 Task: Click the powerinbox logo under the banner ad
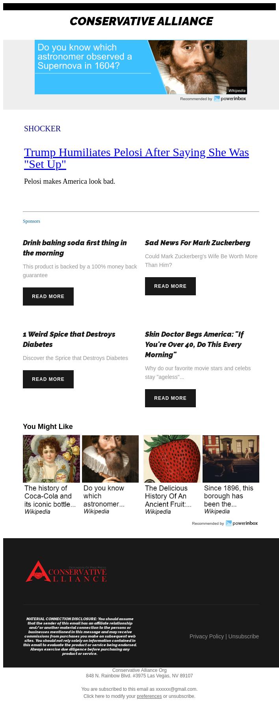(x=230, y=99)
